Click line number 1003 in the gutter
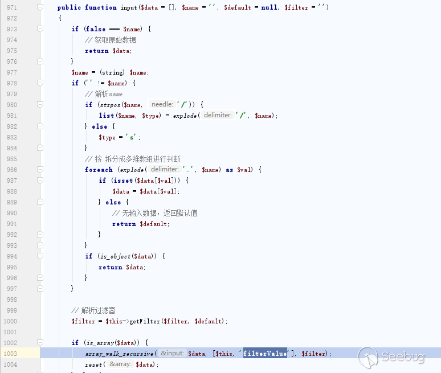This screenshot has width=441, height=373. [x=10, y=354]
